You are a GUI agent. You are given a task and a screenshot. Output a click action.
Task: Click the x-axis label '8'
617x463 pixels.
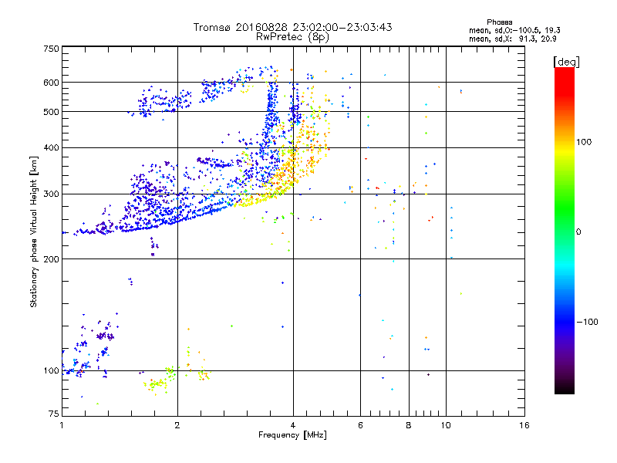coord(409,425)
